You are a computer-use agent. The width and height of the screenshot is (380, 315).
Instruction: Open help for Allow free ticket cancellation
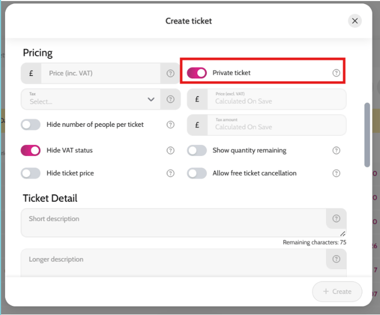(336, 173)
